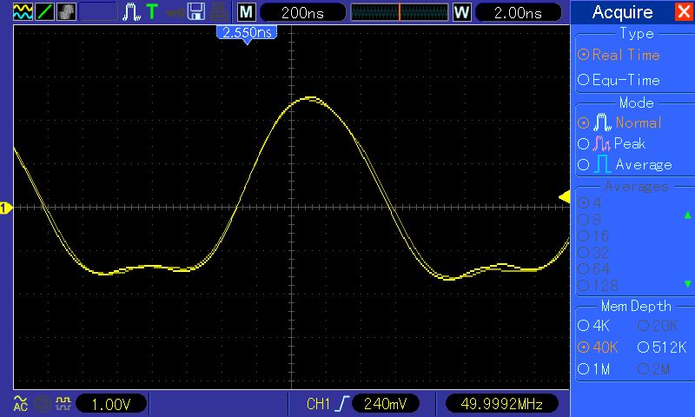Click the empty toolbar display box

pos(98,12)
